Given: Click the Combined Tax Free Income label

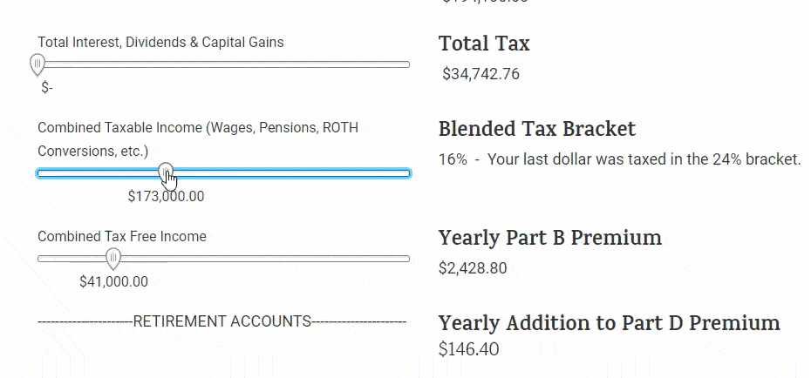Looking at the screenshot, I should coord(122,237).
